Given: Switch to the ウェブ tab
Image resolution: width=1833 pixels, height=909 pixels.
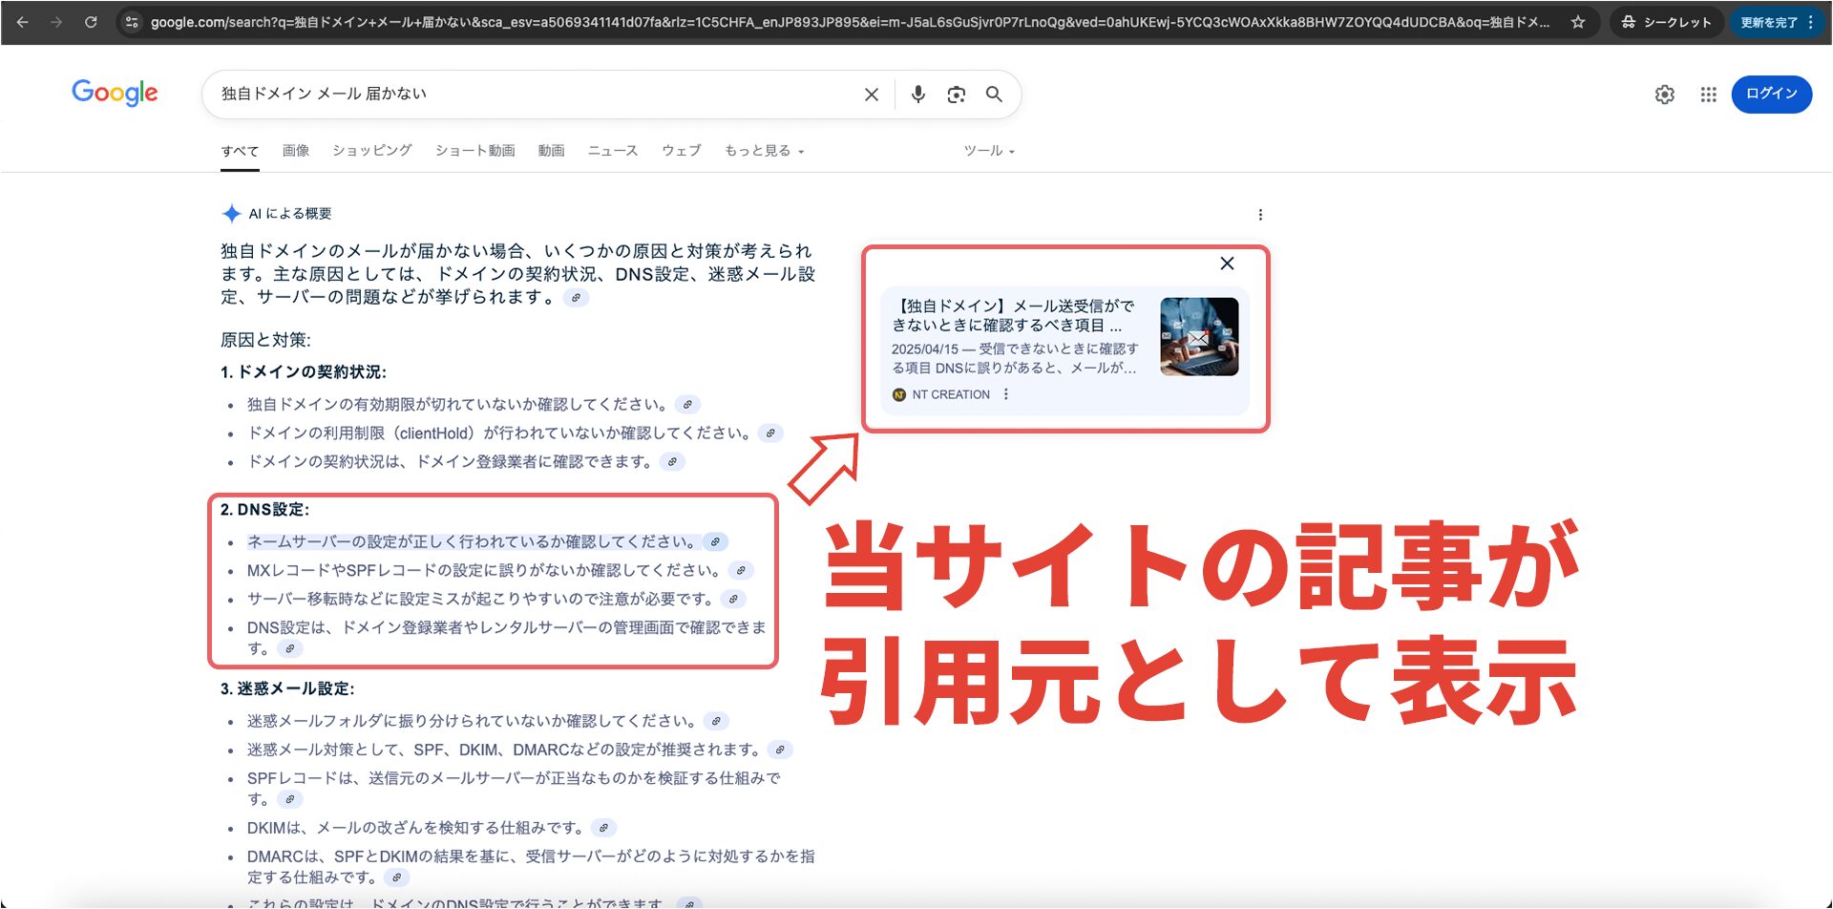Looking at the screenshot, I should pos(682,151).
